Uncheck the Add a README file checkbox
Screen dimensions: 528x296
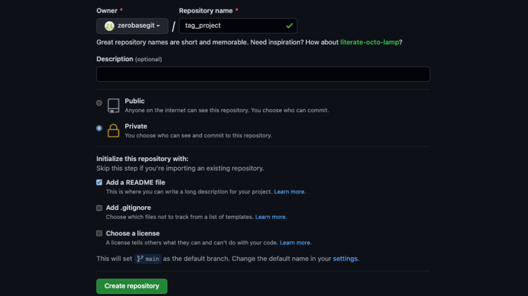(x=99, y=182)
